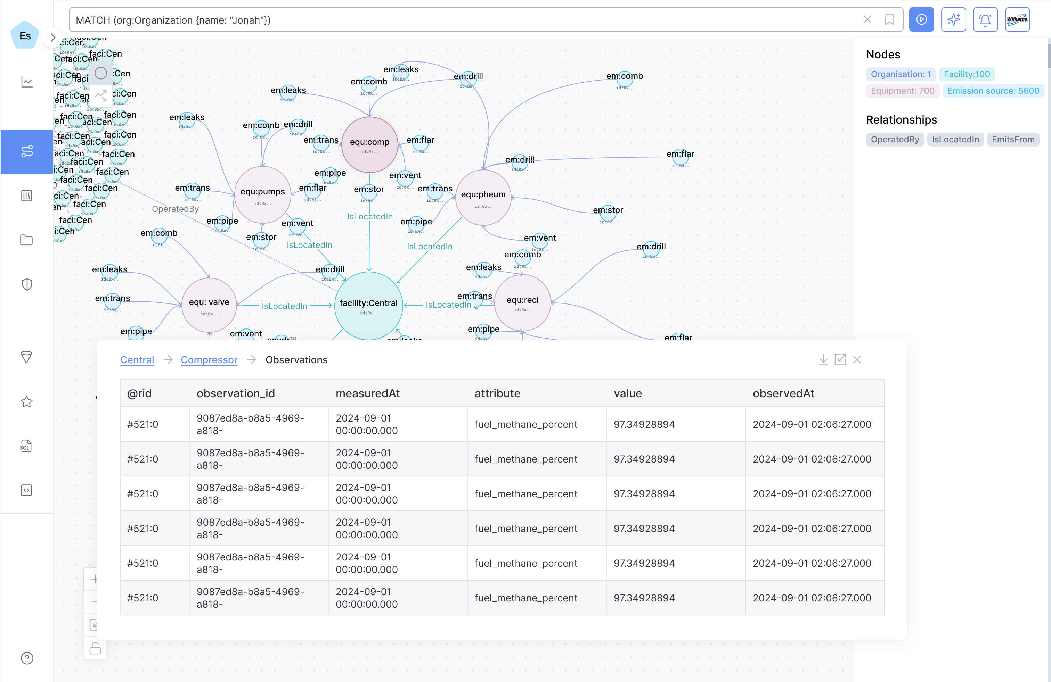This screenshot has width=1051, height=682.
Task: Select the analytics chart icon in sidebar
Action: (x=26, y=82)
